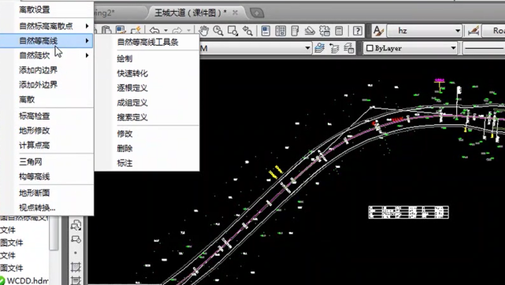Open the Markup Set Manager icon
505x285 pixels.
(325, 31)
